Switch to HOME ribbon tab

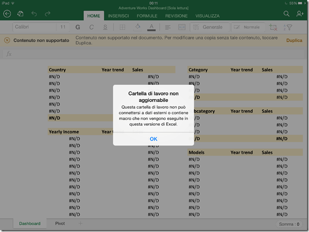[94, 16]
